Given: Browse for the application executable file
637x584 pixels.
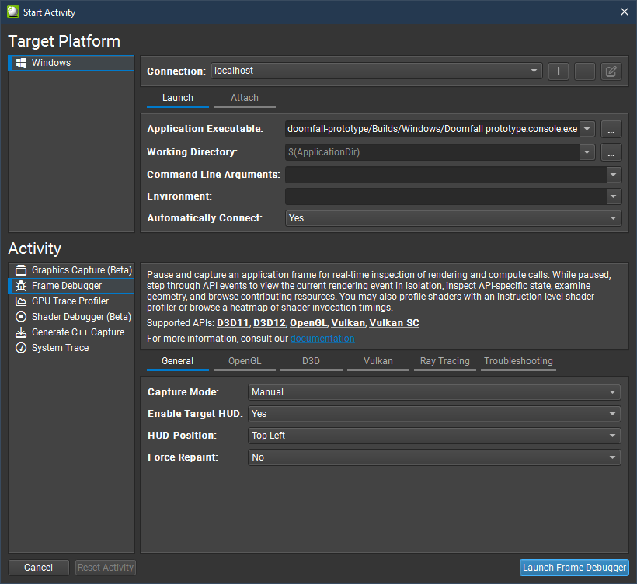Looking at the screenshot, I should coord(611,129).
